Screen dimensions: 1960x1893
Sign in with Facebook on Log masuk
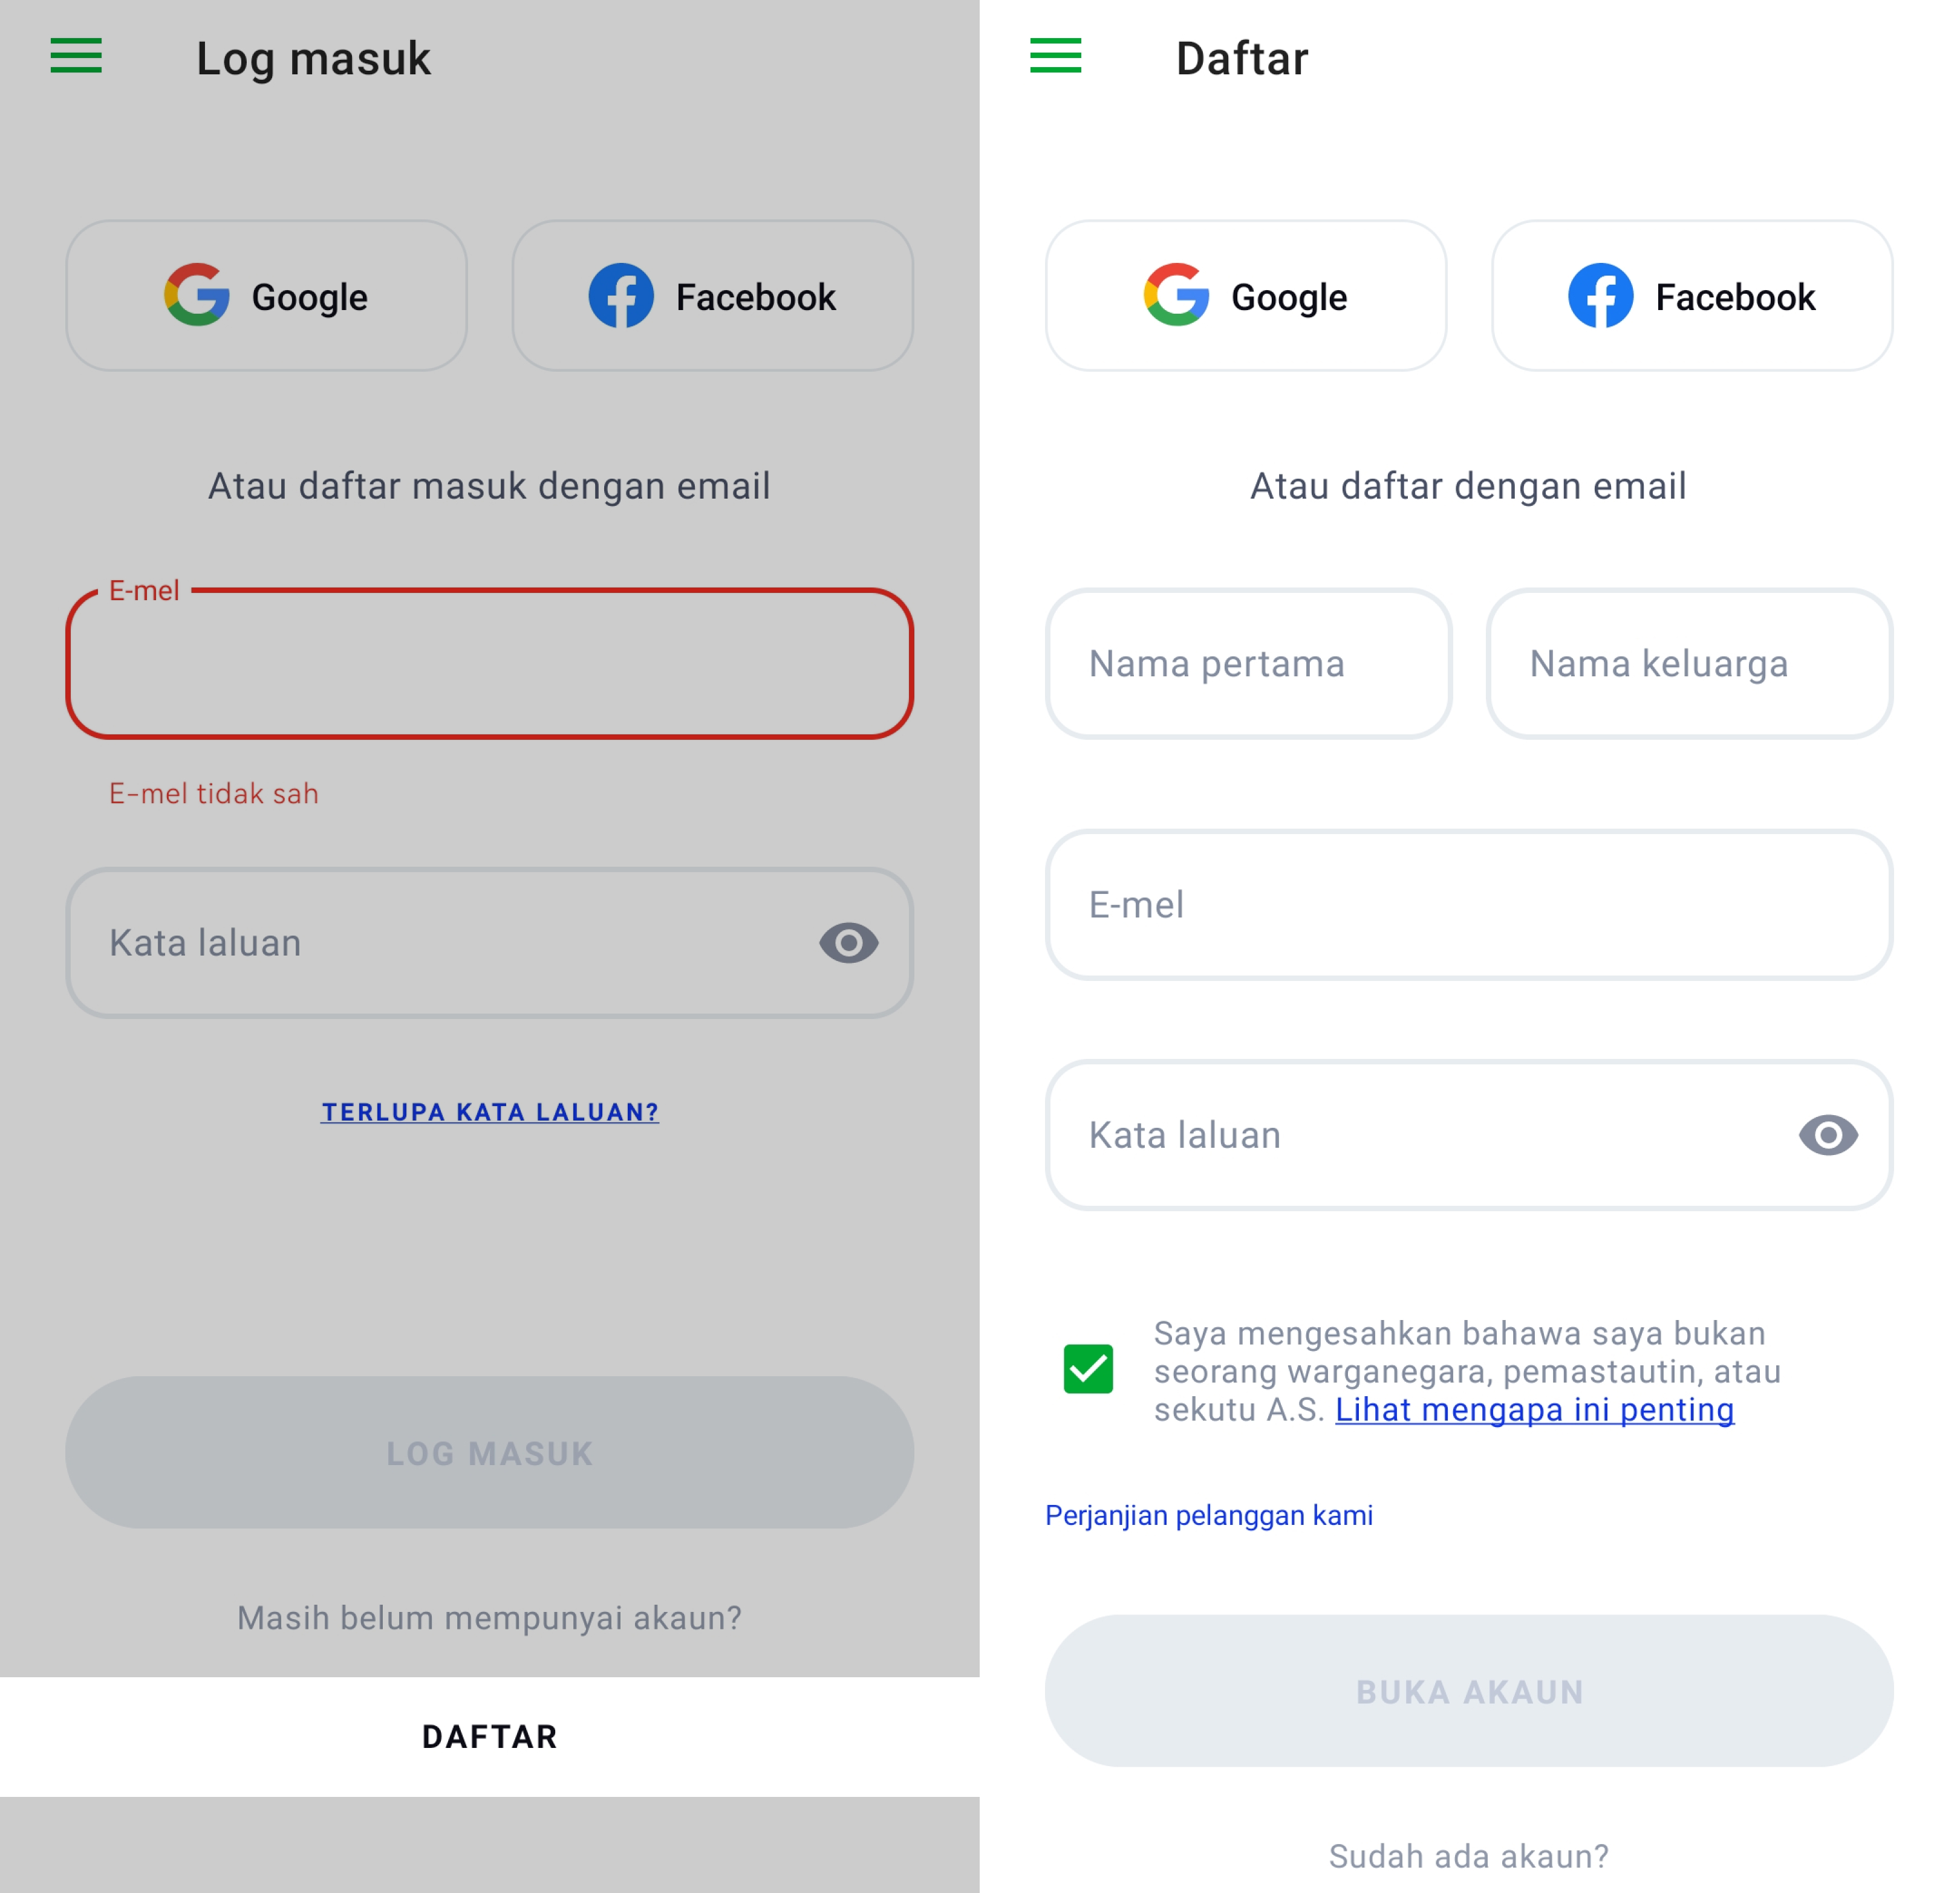click(713, 296)
